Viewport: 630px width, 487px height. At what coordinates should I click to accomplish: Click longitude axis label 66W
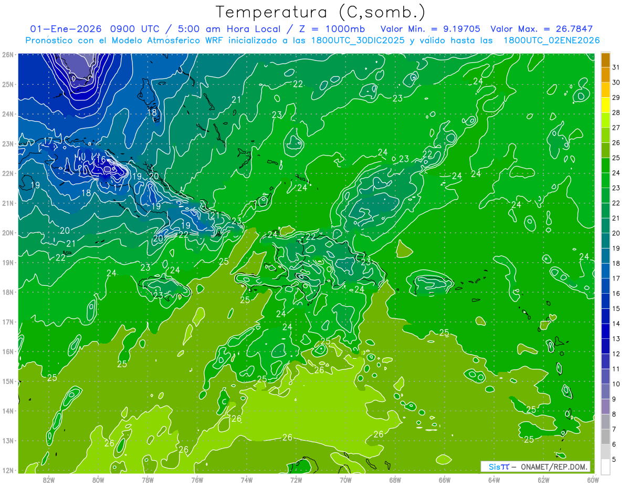pos(445,479)
